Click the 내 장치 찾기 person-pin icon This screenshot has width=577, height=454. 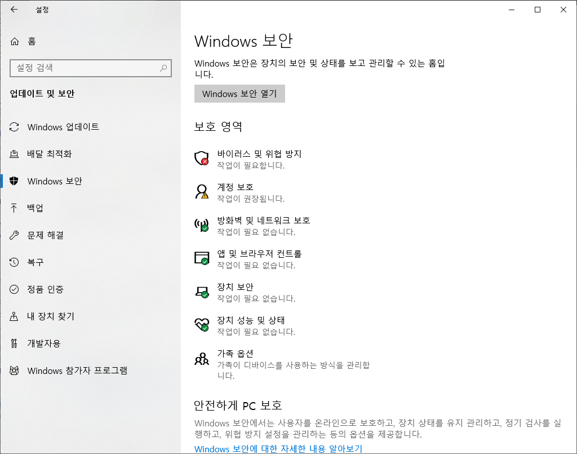tap(14, 316)
